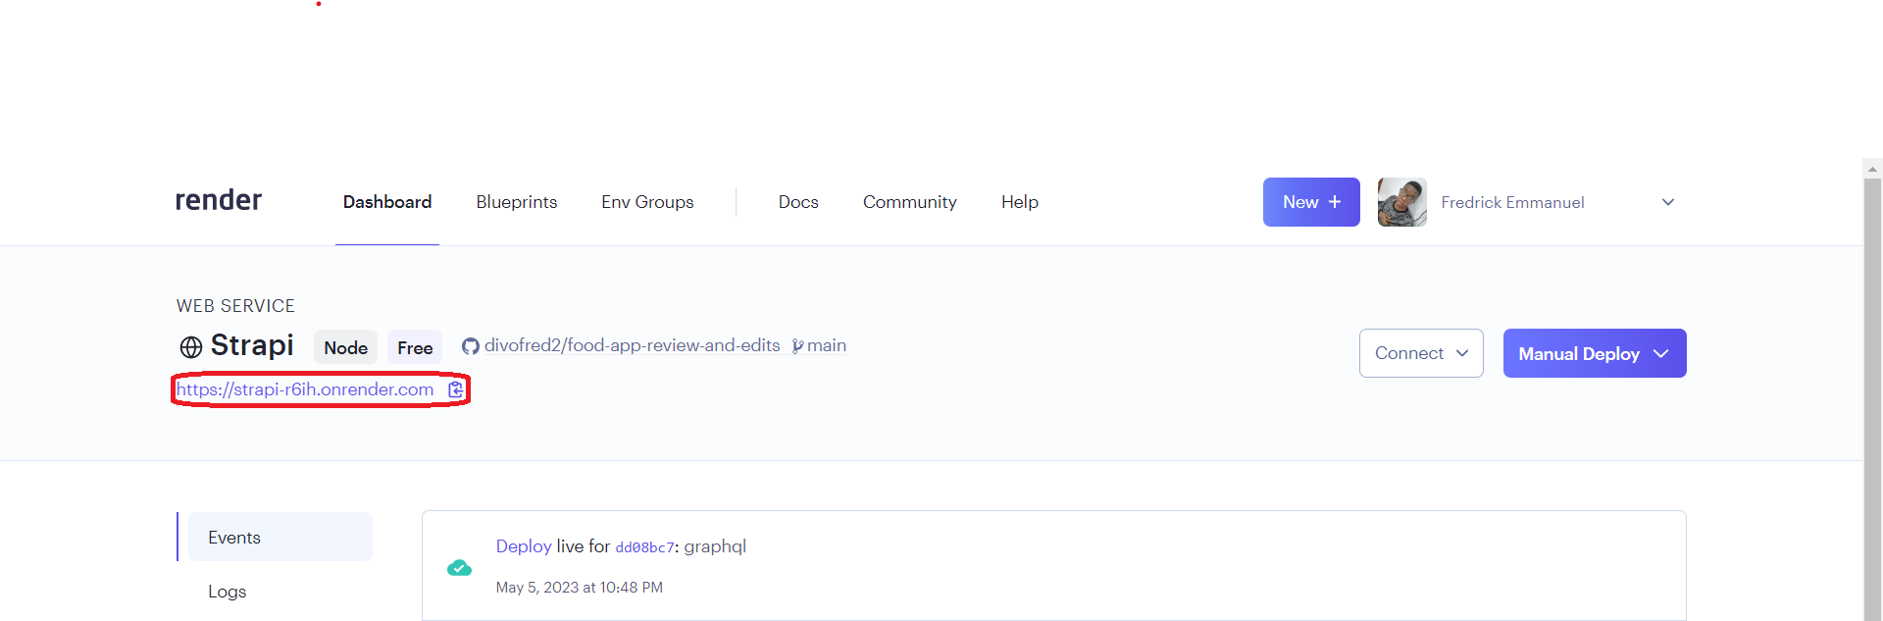Click the git branch icon
Screen dimensions: 1883x621
point(797,346)
